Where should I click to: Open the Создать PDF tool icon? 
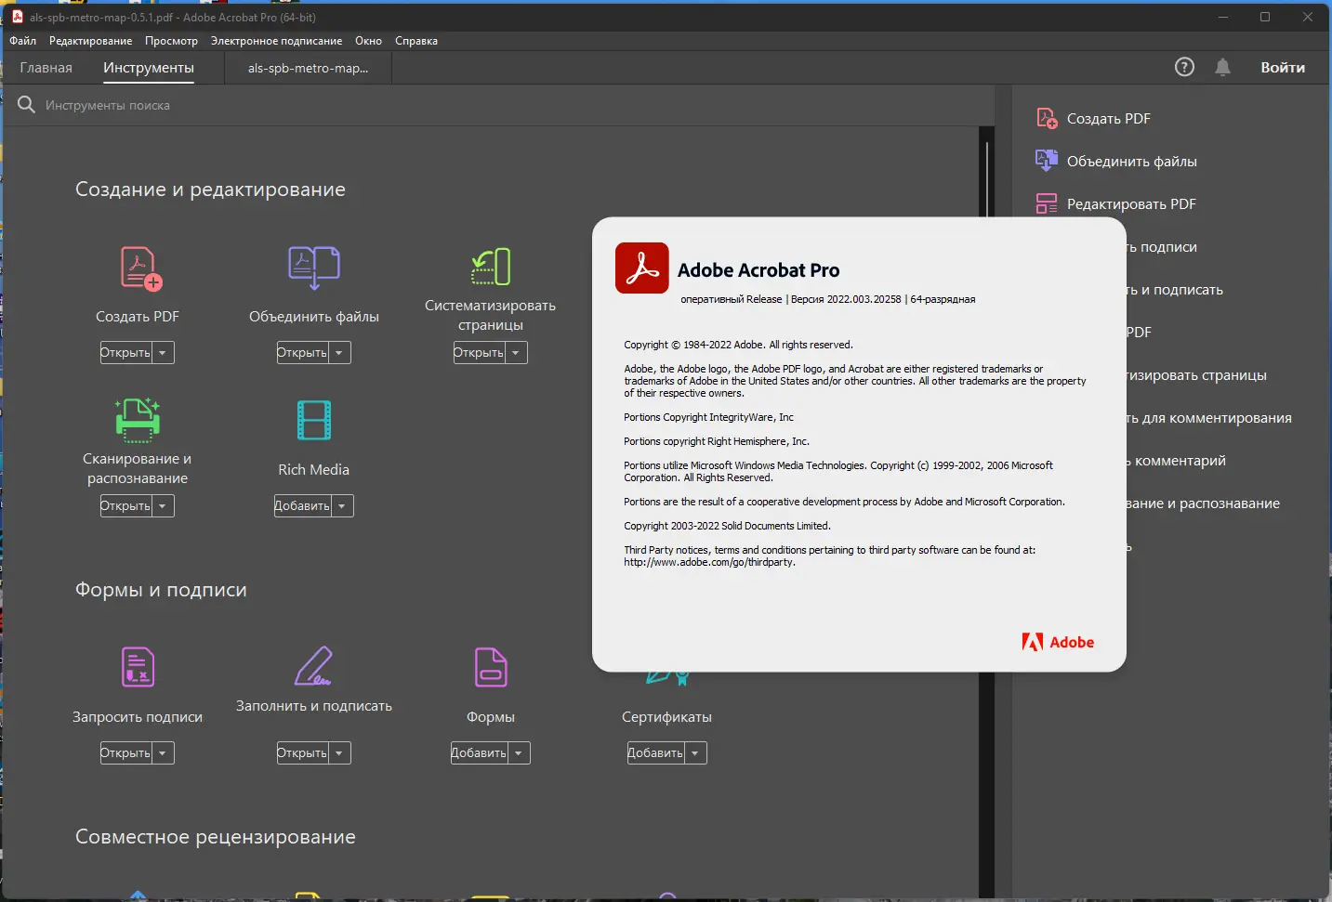[x=137, y=268]
